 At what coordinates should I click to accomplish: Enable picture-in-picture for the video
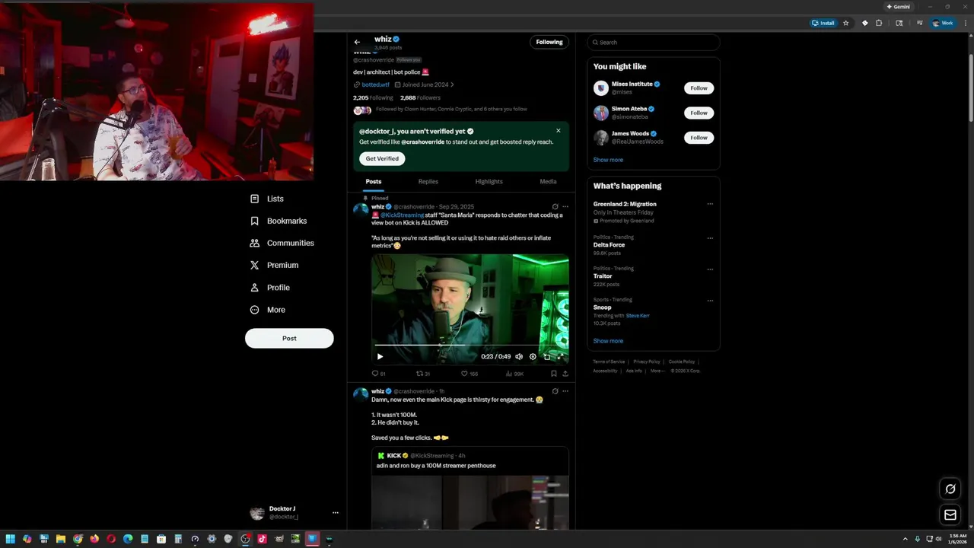(546, 356)
